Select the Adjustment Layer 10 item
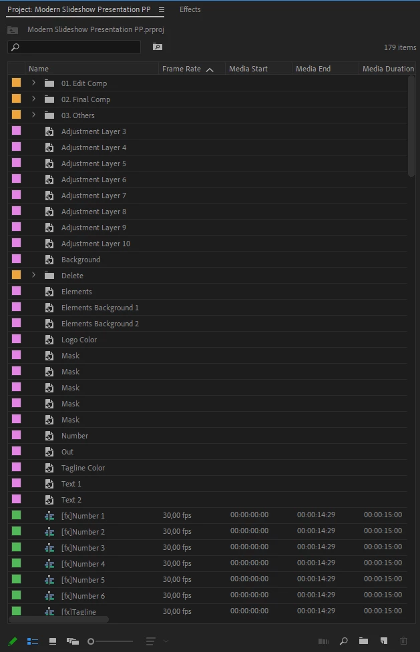Viewport: 420px width, 652px height. tap(95, 244)
